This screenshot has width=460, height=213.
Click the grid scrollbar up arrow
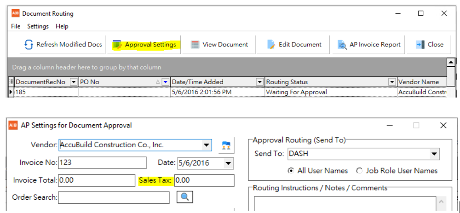[x=451, y=62]
